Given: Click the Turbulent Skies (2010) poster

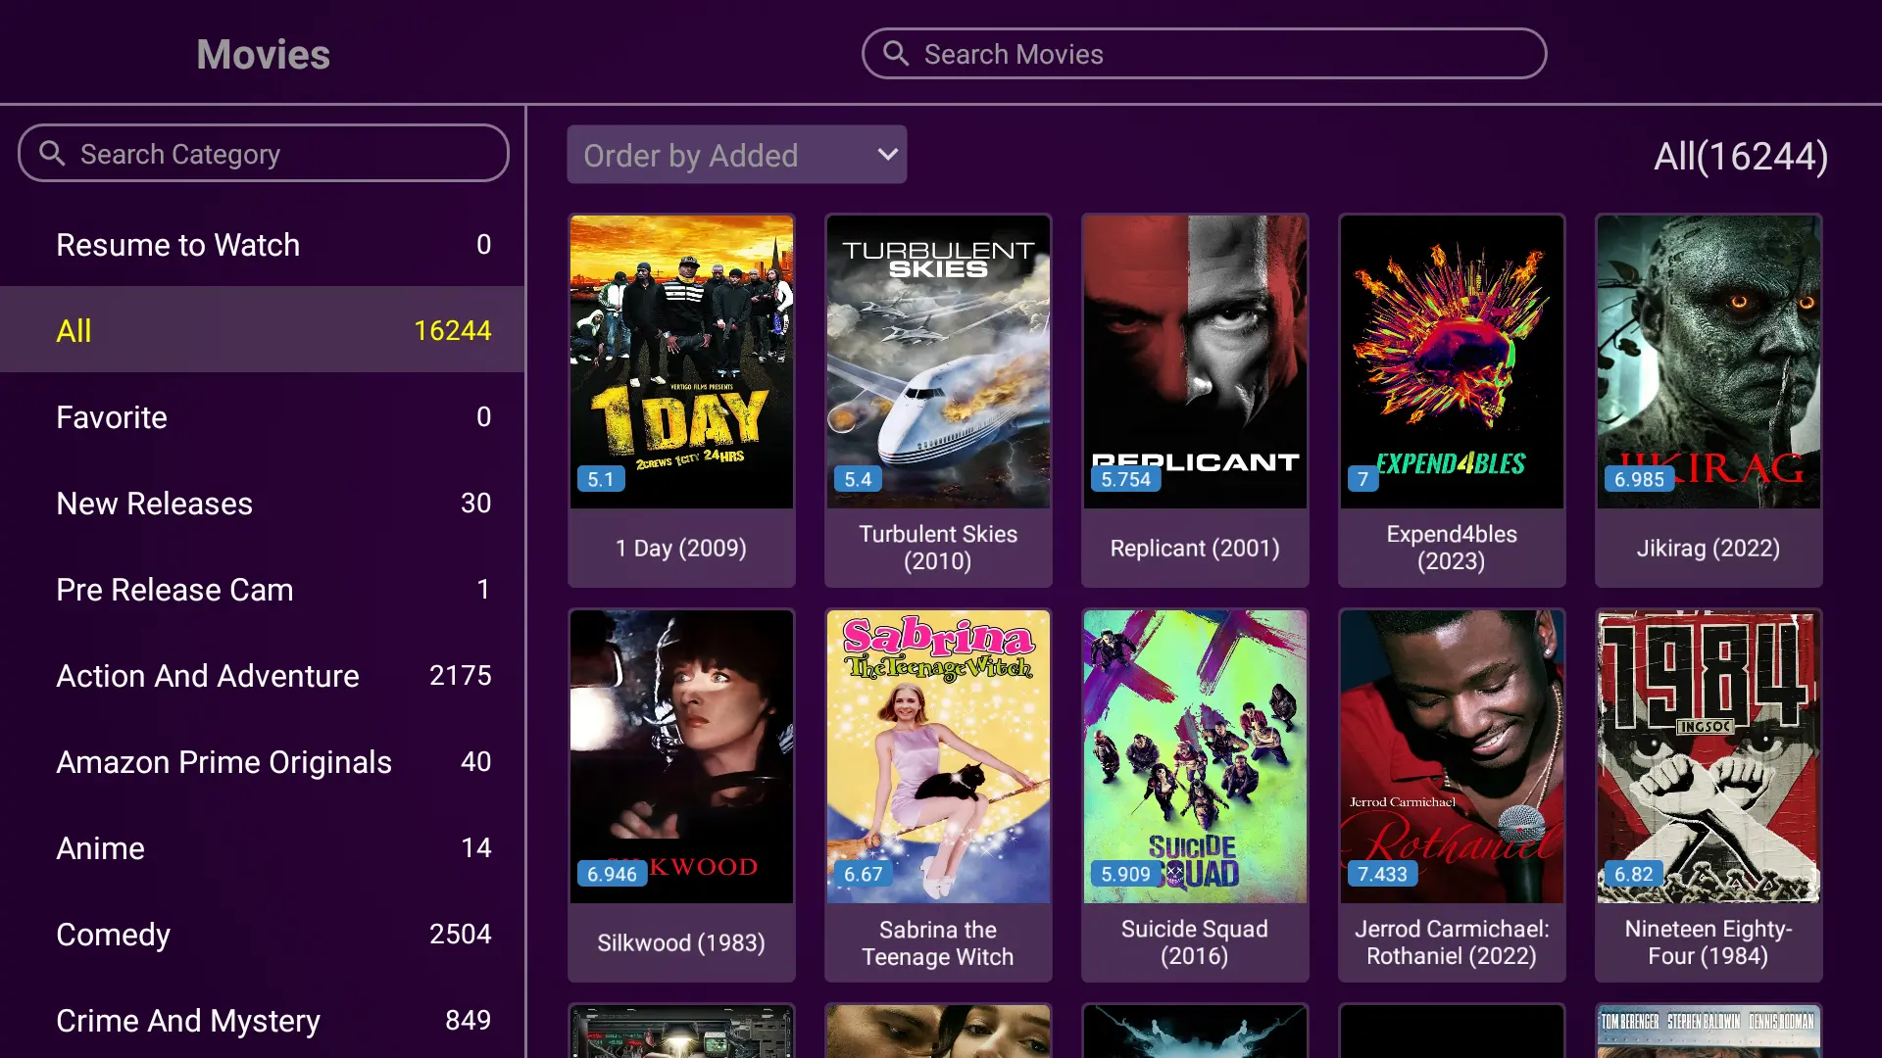Looking at the screenshot, I should (x=938, y=361).
